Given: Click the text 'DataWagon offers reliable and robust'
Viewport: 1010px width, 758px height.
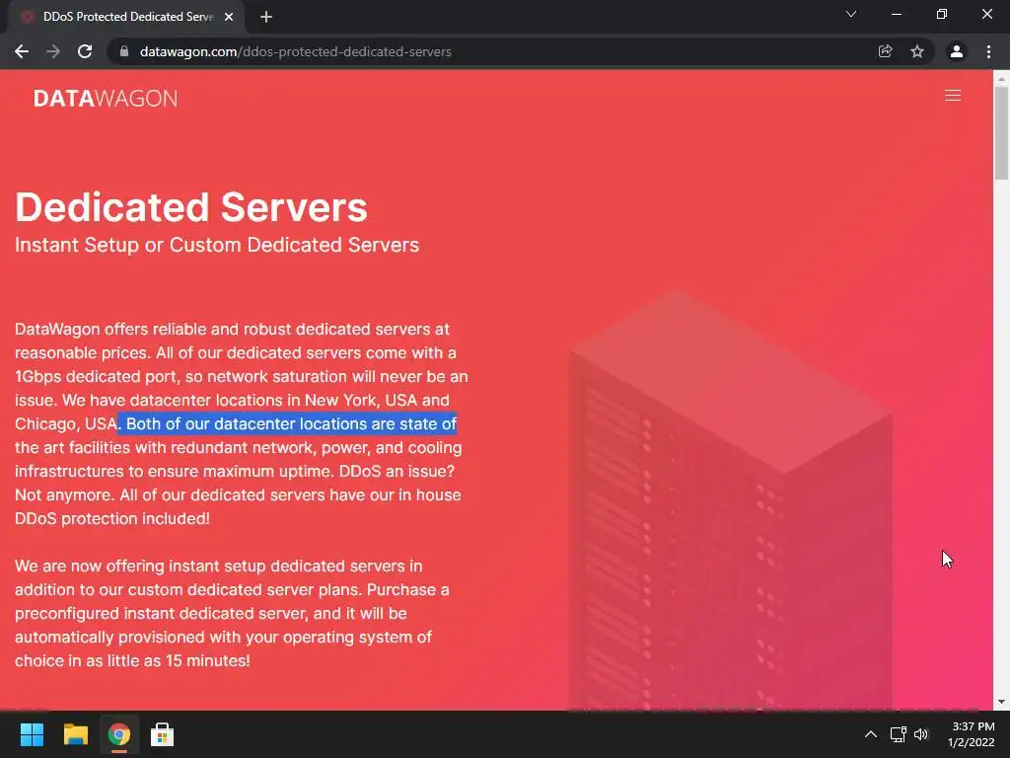Looking at the screenshot, I should 153,330.
